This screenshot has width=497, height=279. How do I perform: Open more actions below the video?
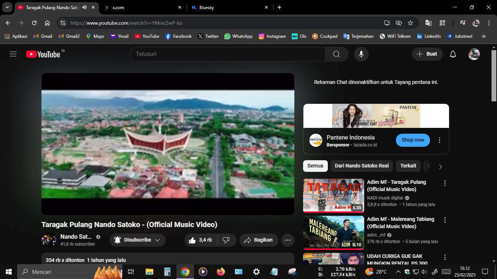click(x=288, y=240)
